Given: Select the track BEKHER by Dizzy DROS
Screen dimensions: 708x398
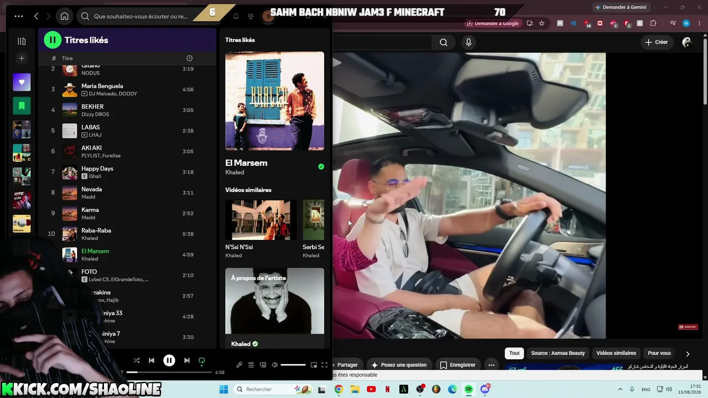Looking at the screenshot, I should click(x=127, y=110).
